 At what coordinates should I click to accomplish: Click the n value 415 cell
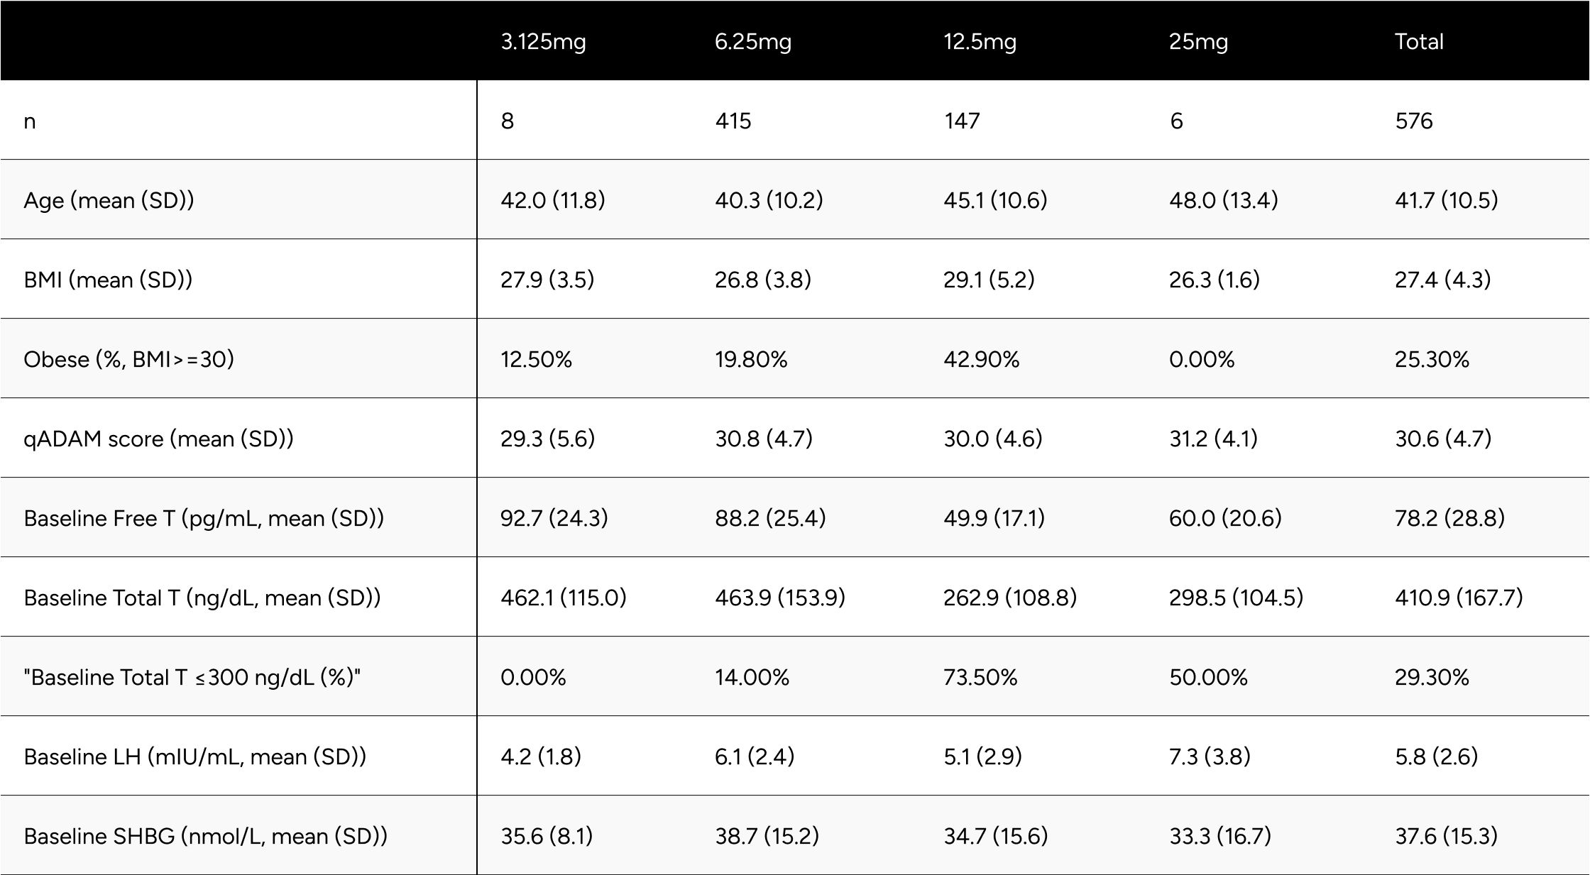pyautogui.click(x=733, y=121)
